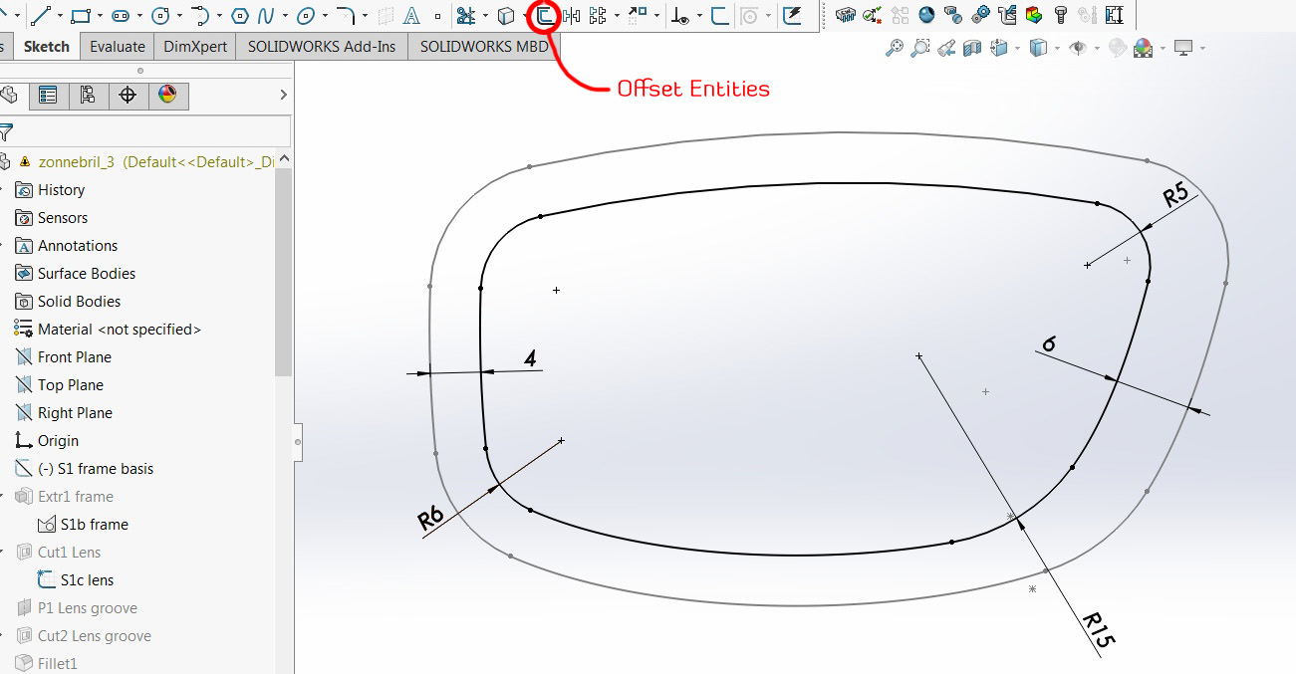
Task: Open the Slot tool dropdown arrow
Action: (139, 16)
